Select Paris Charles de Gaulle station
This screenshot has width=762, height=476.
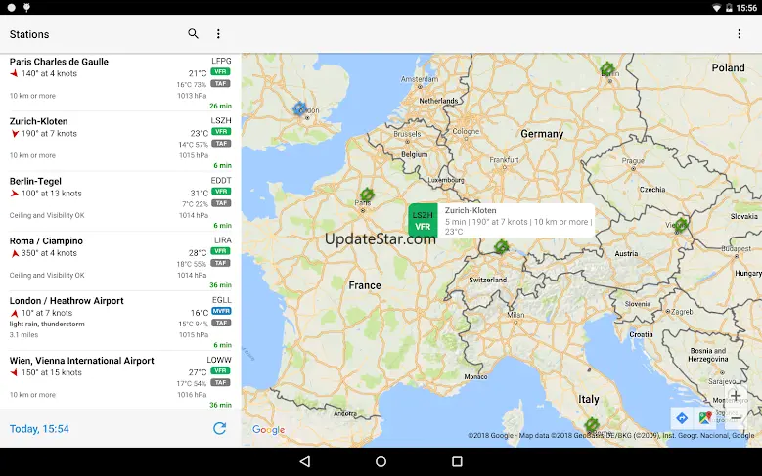pyautogui.click(x=120, y=83)
